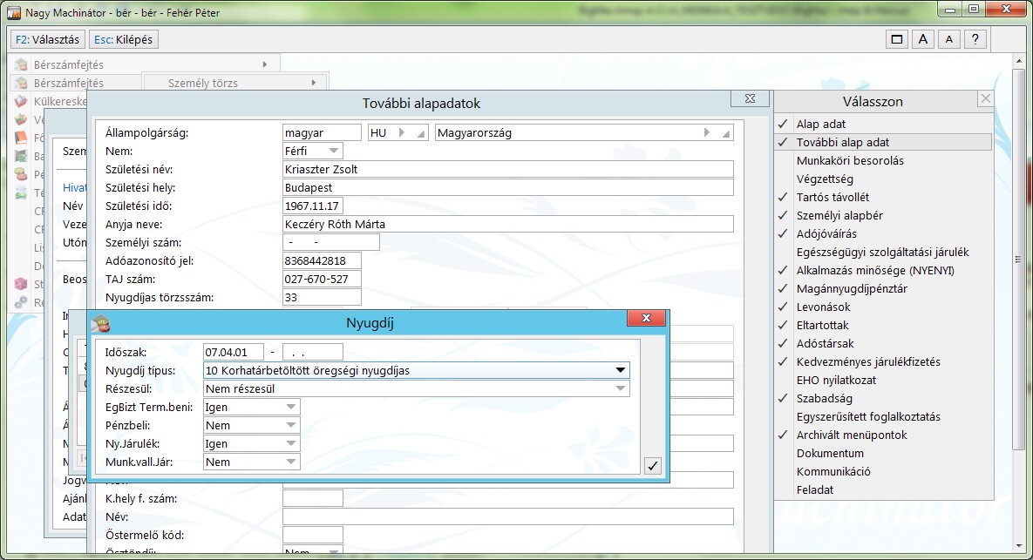Screen dimensions: 1033x560
Task: Click the Születési idő field
Action: 312,206
